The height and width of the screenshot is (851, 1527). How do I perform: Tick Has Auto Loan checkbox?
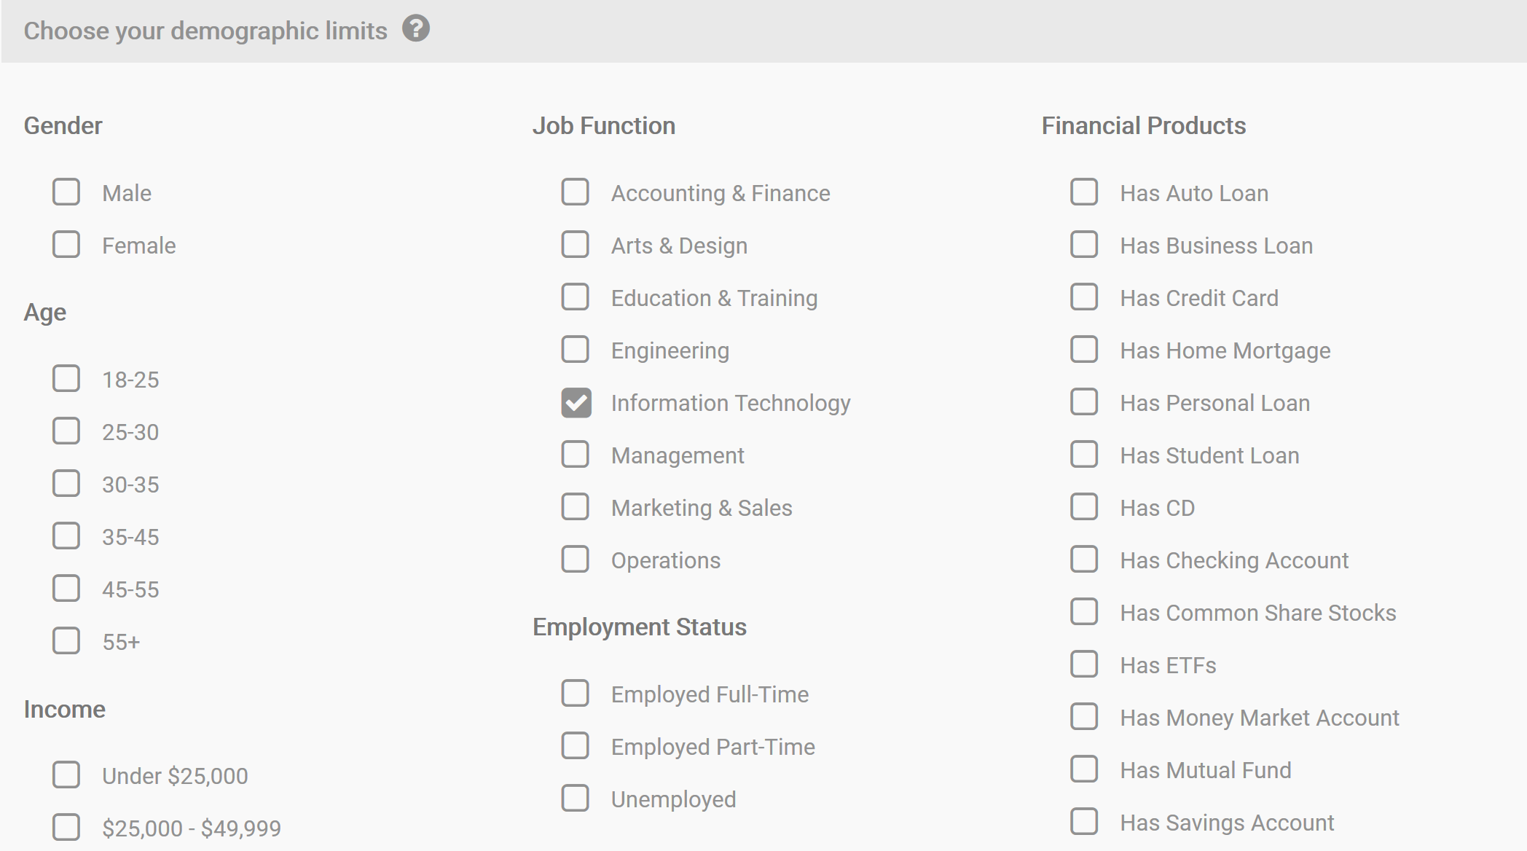coord(1084,192)
